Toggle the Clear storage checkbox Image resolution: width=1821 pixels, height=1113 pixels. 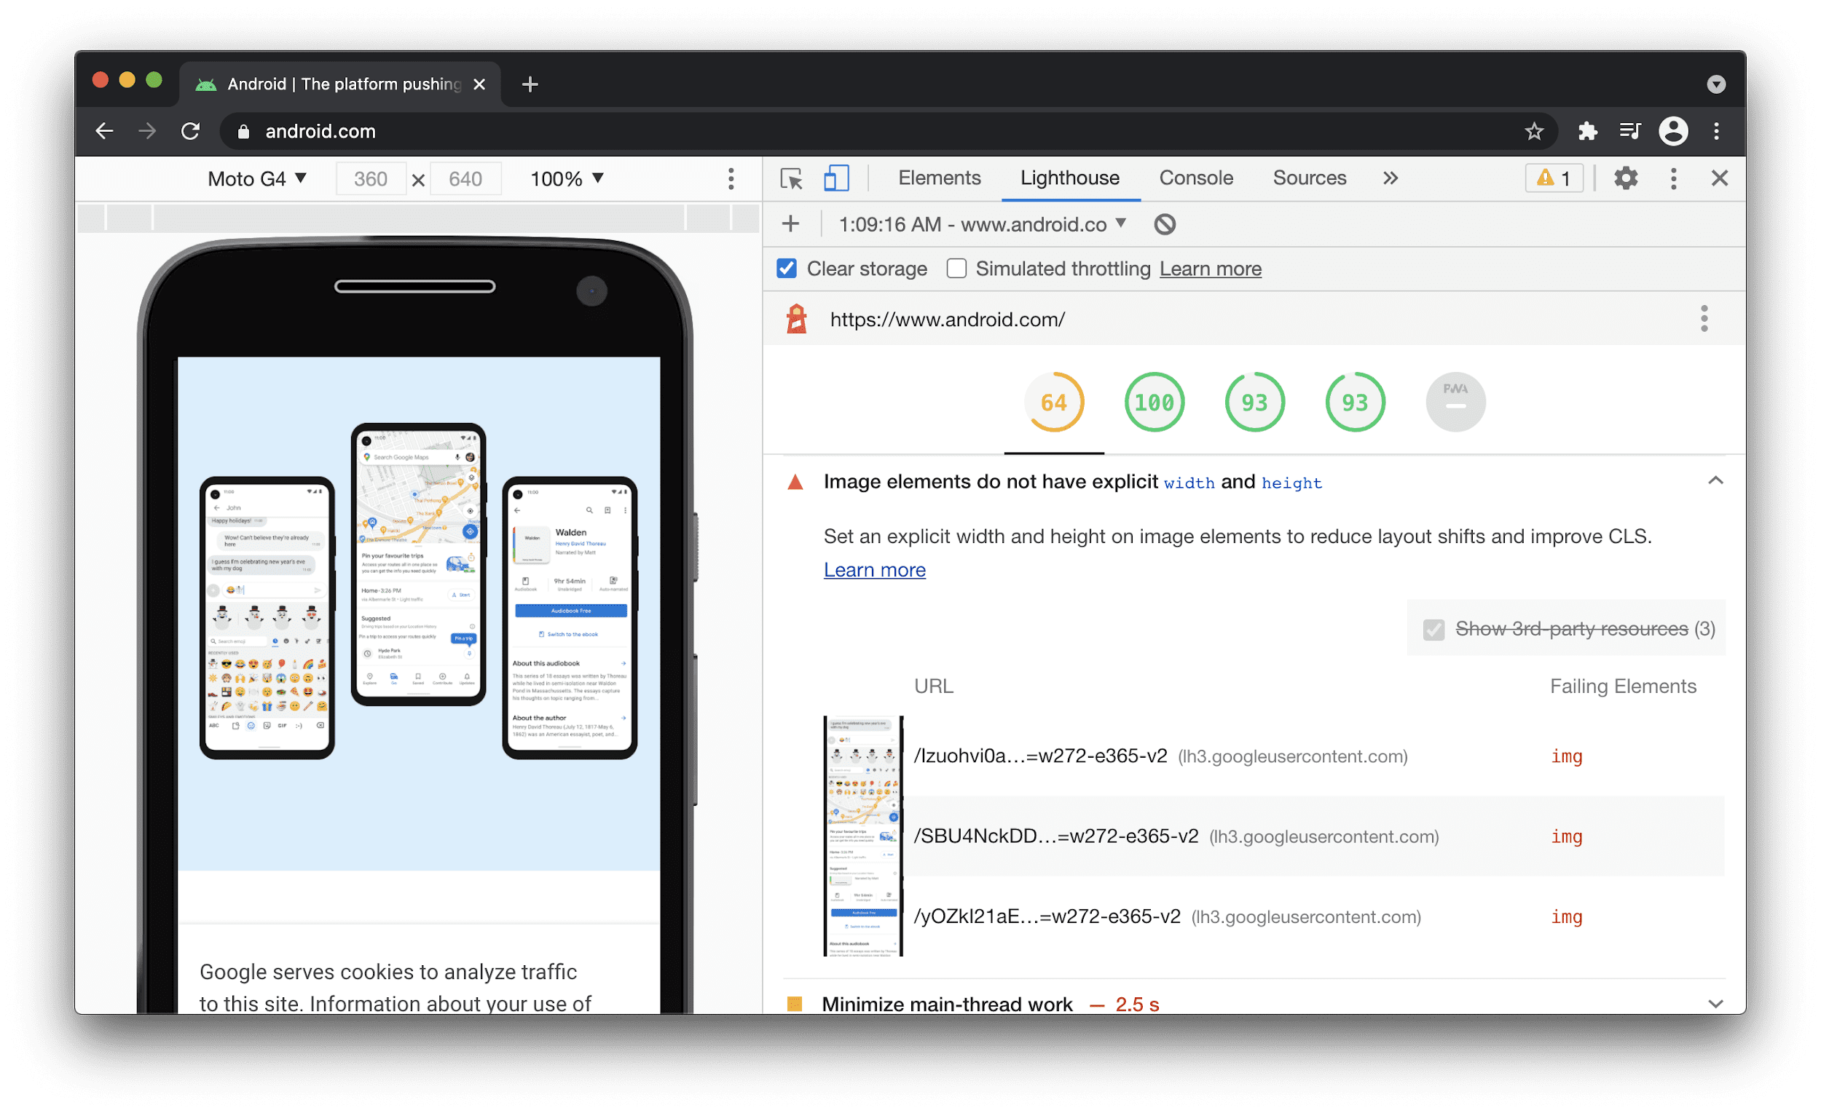[x=786, y=269]
